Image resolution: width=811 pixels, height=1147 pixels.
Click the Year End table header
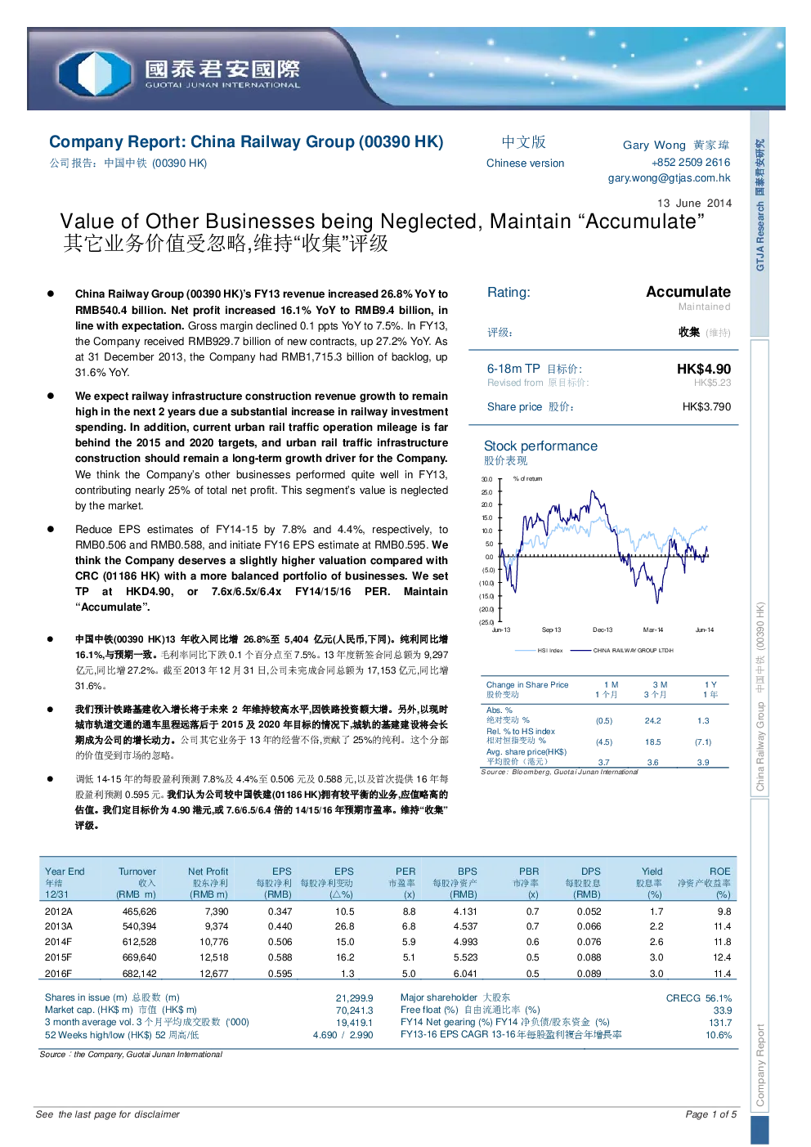[65, 871]
